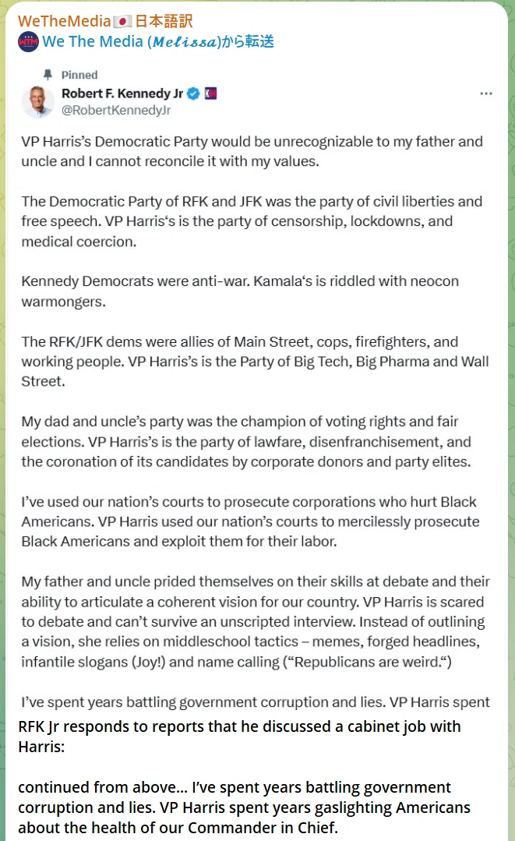Click caption 'RFK Jr responds to reports'

tap(239, 737)
